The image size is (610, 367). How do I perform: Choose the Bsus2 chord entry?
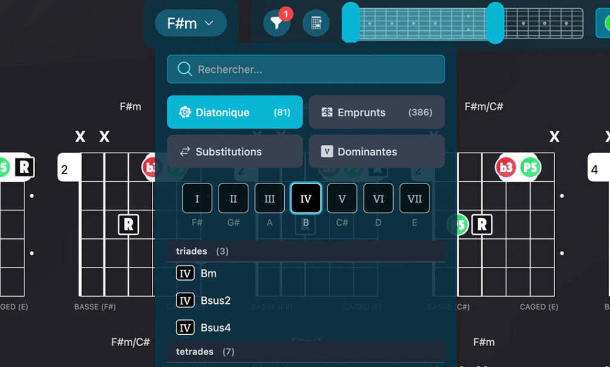(x=215, y=300)
